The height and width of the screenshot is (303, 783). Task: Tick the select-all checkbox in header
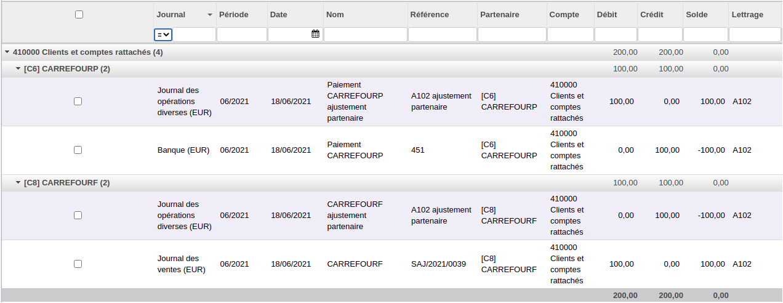(x=79, y=15)
